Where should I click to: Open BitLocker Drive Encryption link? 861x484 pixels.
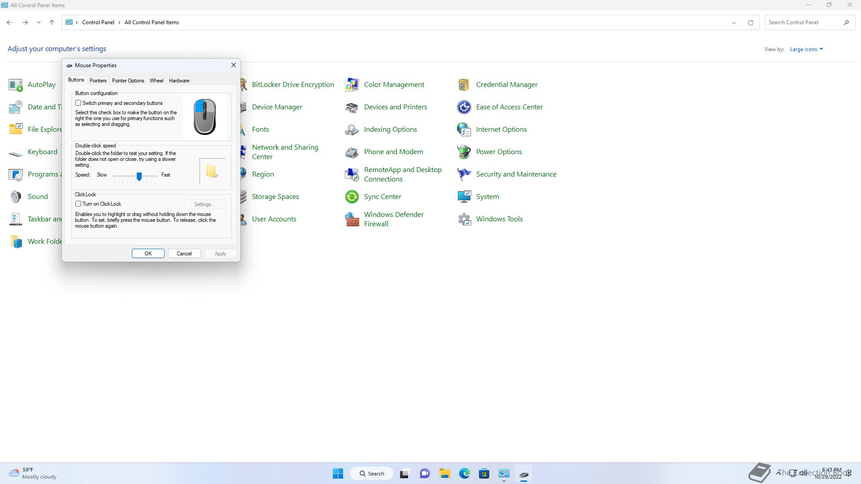click(293, 85)
